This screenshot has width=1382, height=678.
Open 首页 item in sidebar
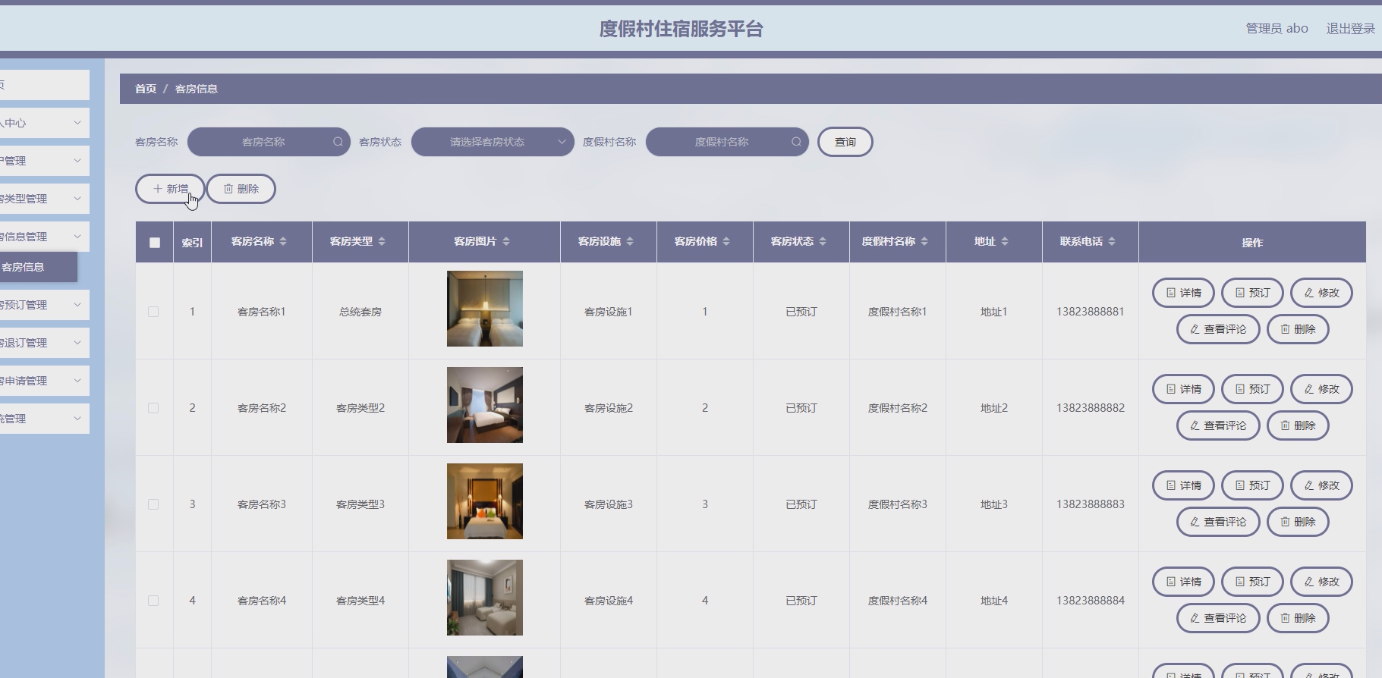[43, 85]
